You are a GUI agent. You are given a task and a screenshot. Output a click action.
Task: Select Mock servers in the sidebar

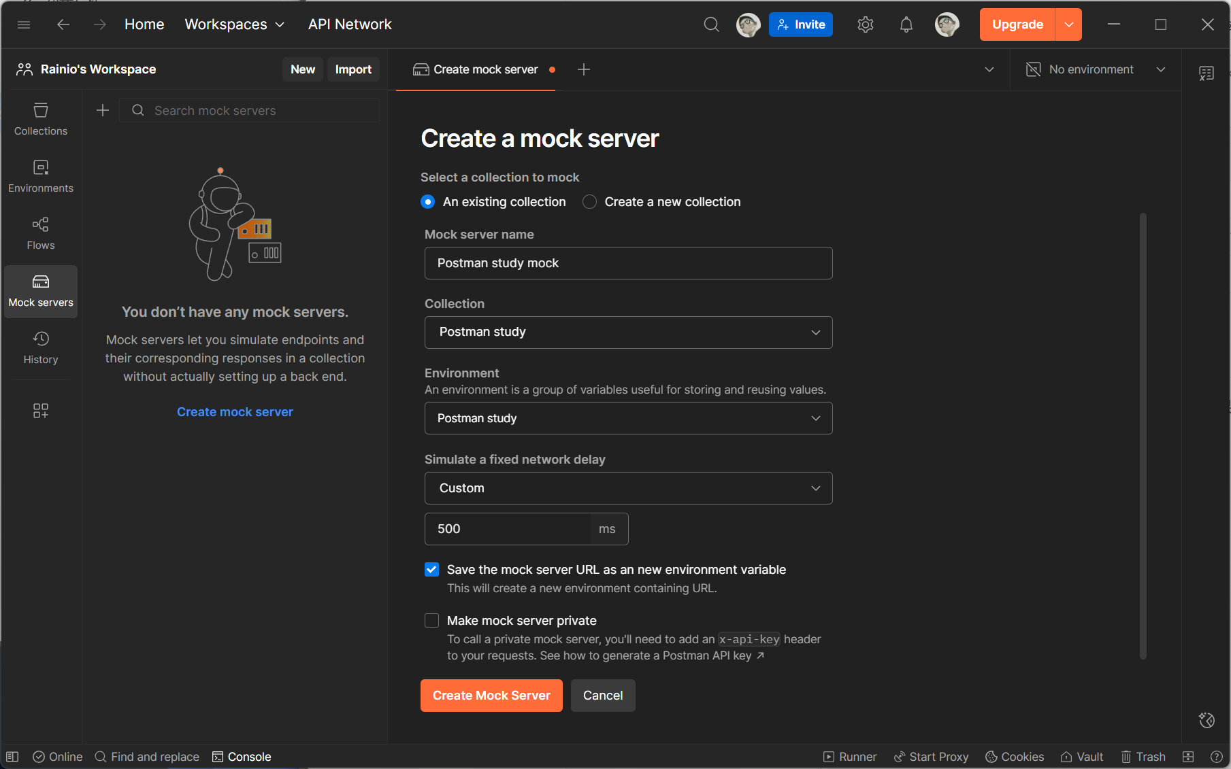[41, 291]
